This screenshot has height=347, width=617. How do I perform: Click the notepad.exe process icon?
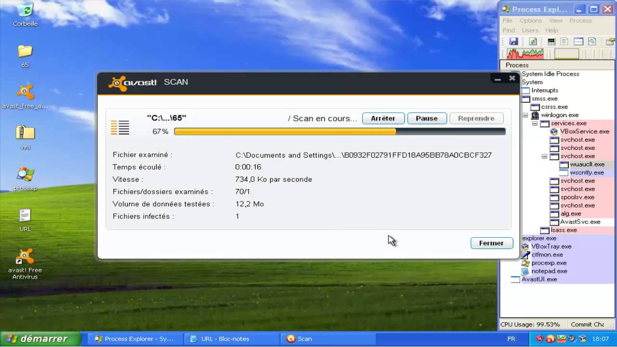[x=525, y=271]
